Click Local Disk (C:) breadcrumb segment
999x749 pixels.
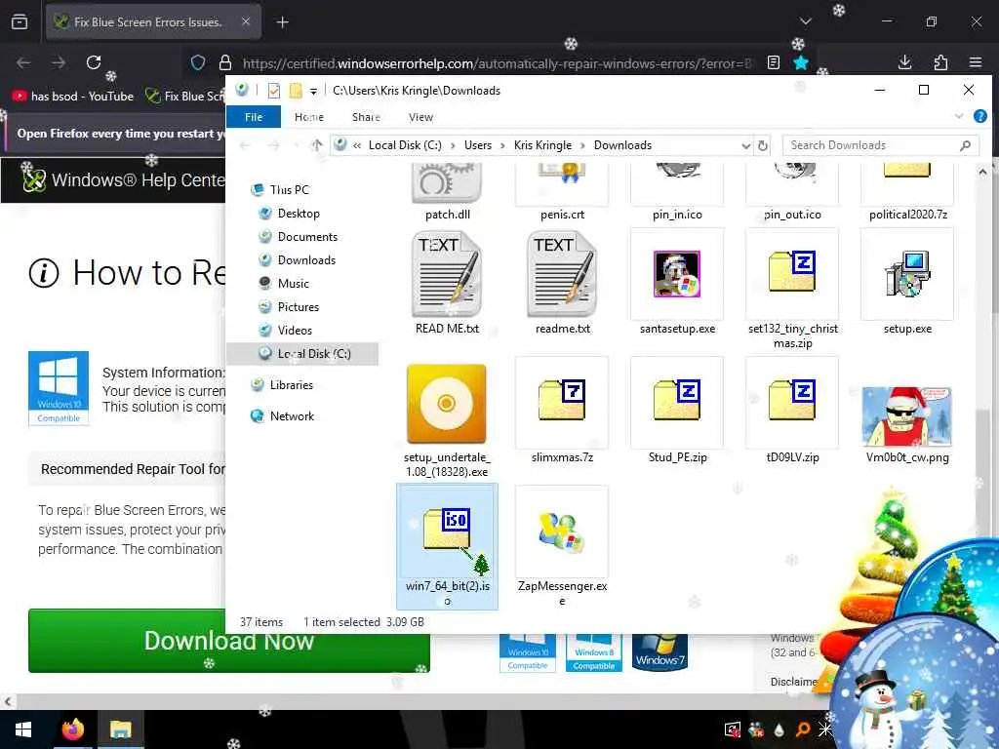pyautogui.click(x=405, y=145)
